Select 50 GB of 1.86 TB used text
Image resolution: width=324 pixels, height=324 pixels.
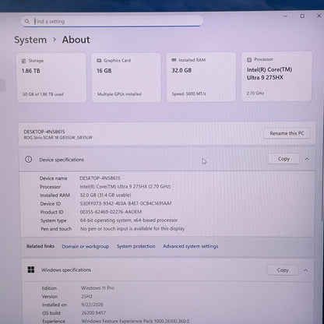(43, 94)
